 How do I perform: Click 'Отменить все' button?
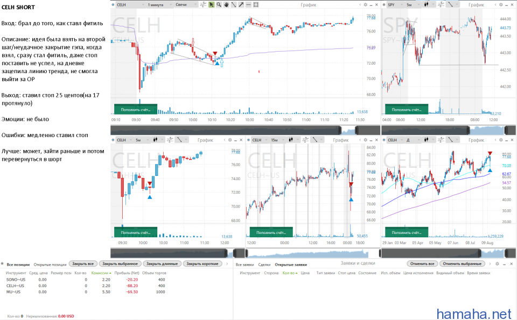422,264
